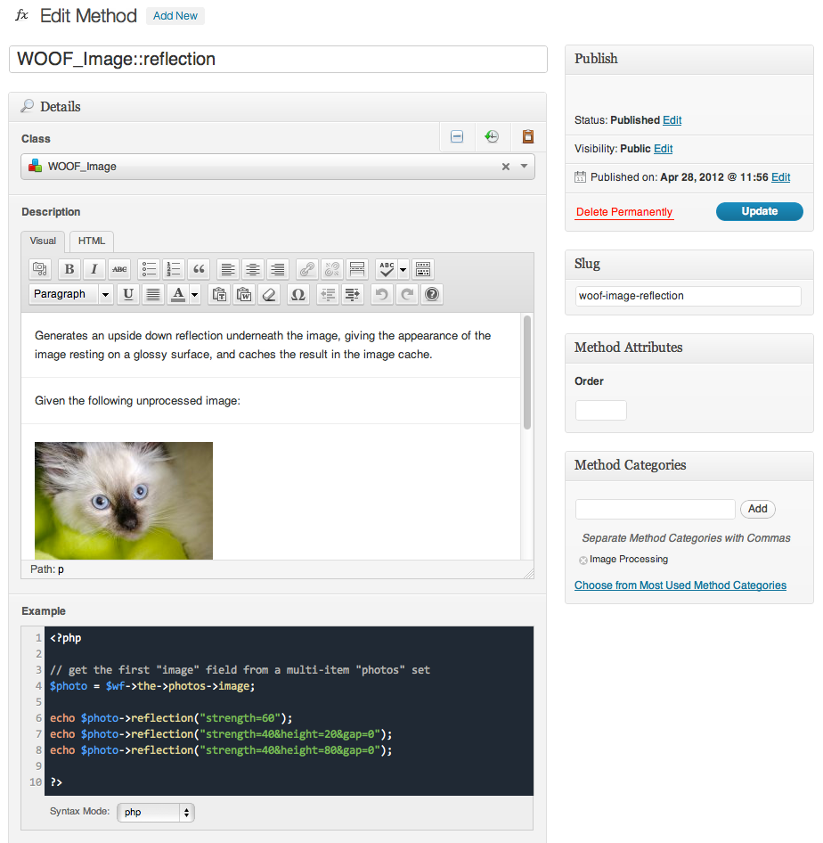This screenshot has width=823, height=843.
Task: Toggle Italic formatting in editor
Action: click(94, 269)
